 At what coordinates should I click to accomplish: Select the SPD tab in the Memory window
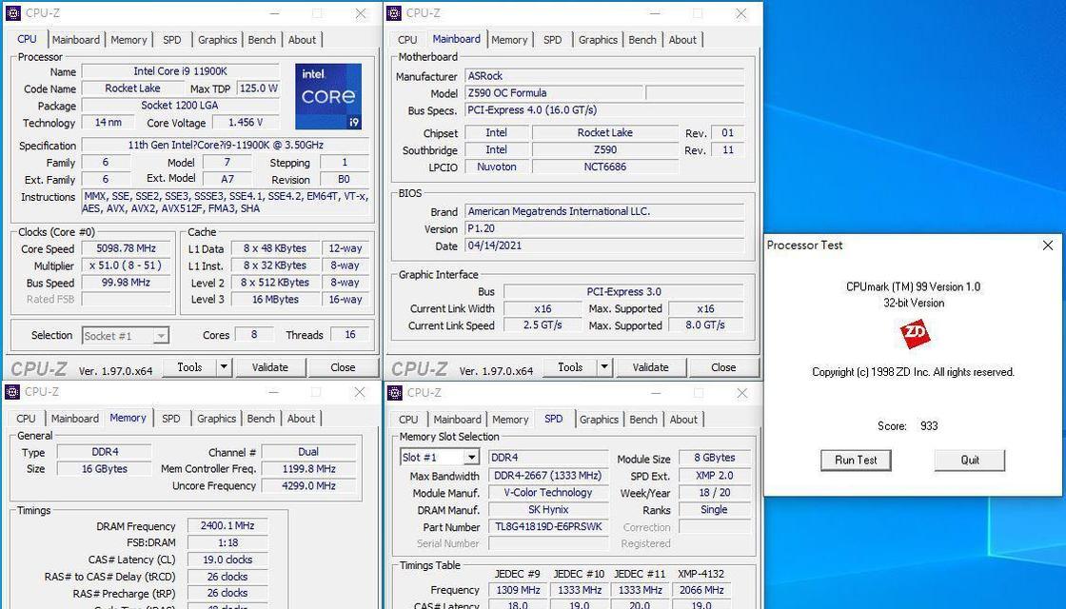(171, 418)
